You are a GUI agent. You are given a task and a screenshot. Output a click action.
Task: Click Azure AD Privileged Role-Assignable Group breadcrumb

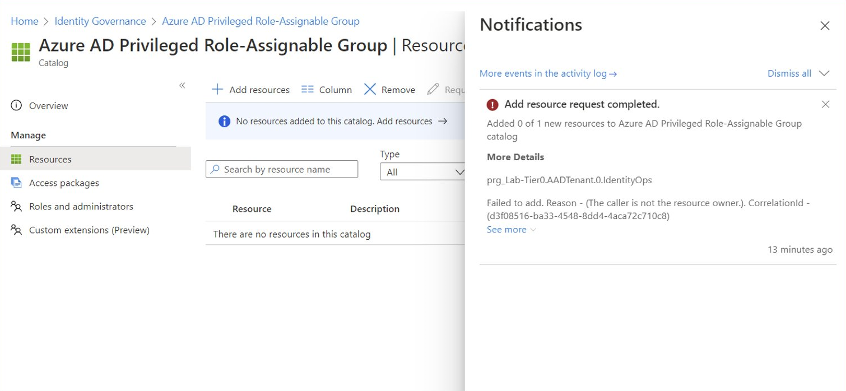261,21
